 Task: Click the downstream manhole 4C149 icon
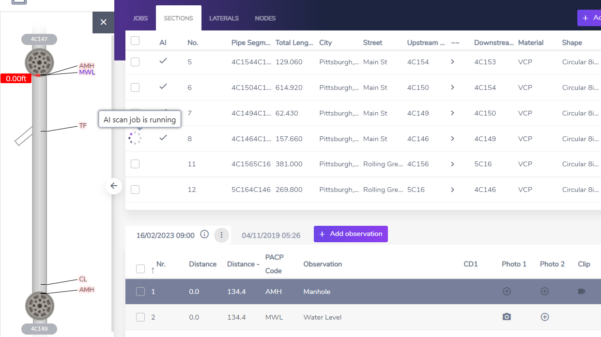pos(39,305)
